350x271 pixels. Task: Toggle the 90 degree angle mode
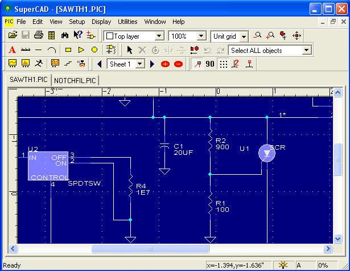(x=210, y=64)
